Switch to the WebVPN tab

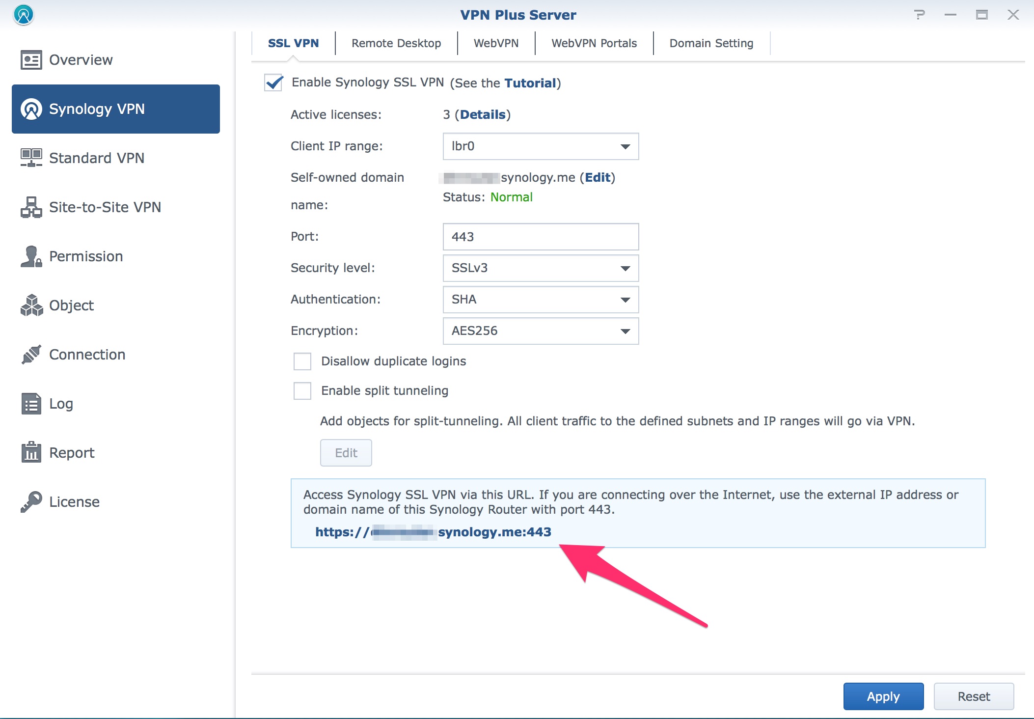[496, 43]
